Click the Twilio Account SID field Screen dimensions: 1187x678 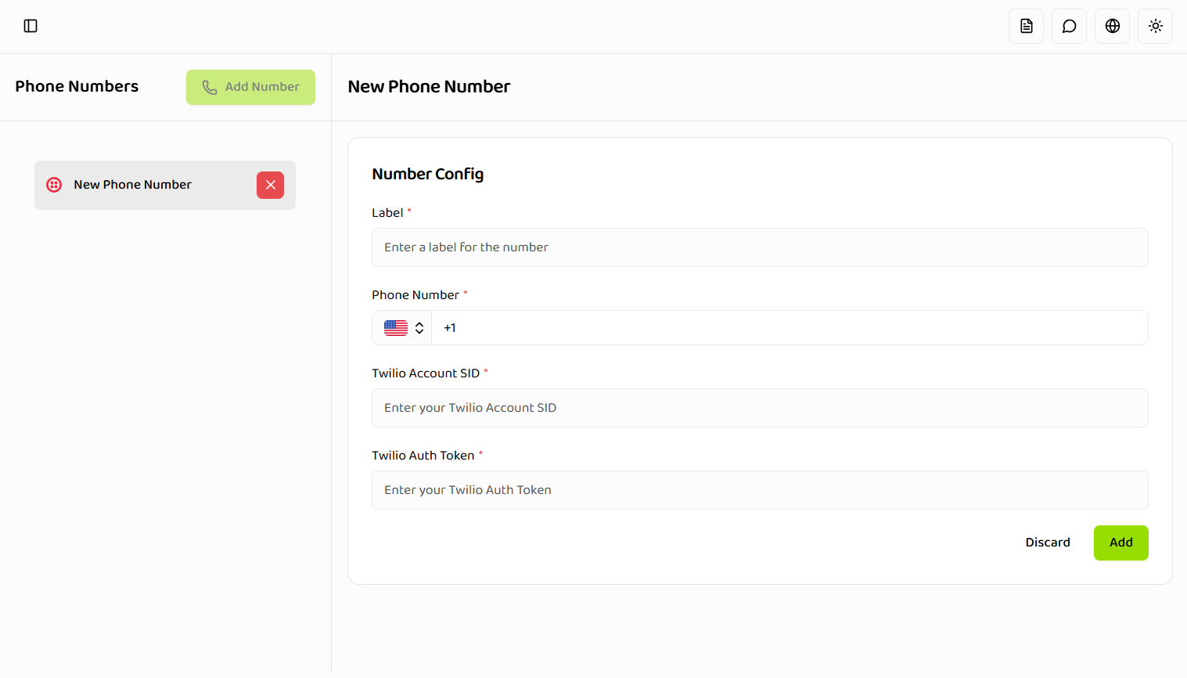[759, 408]
